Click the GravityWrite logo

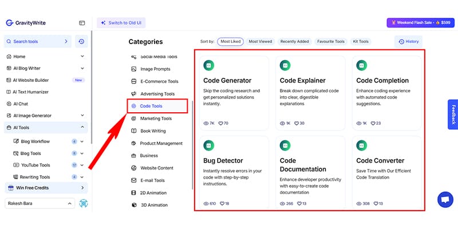(x=26, y=23)
